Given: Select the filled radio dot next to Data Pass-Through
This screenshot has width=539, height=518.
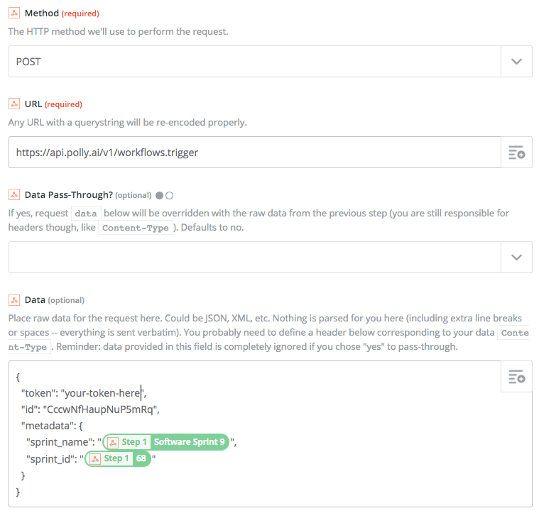Looking at the screenshot, I should pyautogui.click(x=159, y=195).
